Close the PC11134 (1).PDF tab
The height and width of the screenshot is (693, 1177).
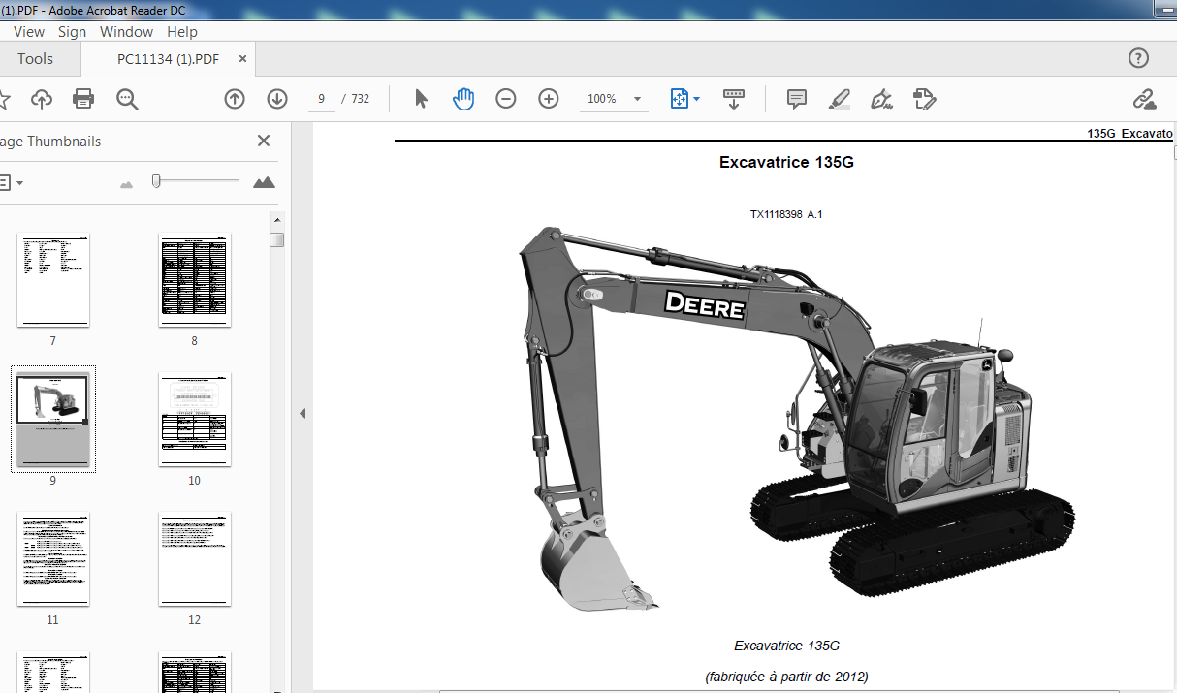[242, 59]
